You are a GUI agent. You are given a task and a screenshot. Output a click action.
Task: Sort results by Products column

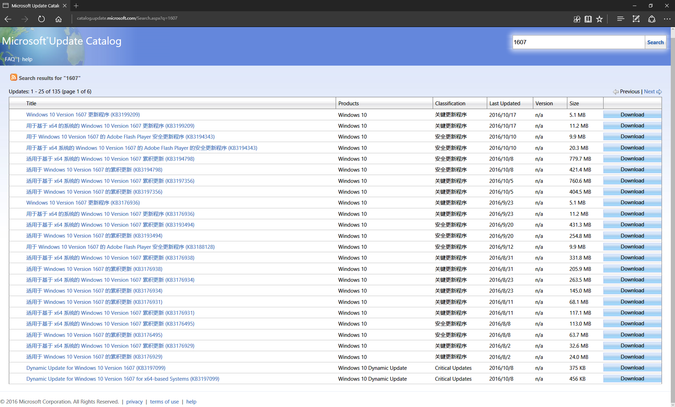pos(348,104)
